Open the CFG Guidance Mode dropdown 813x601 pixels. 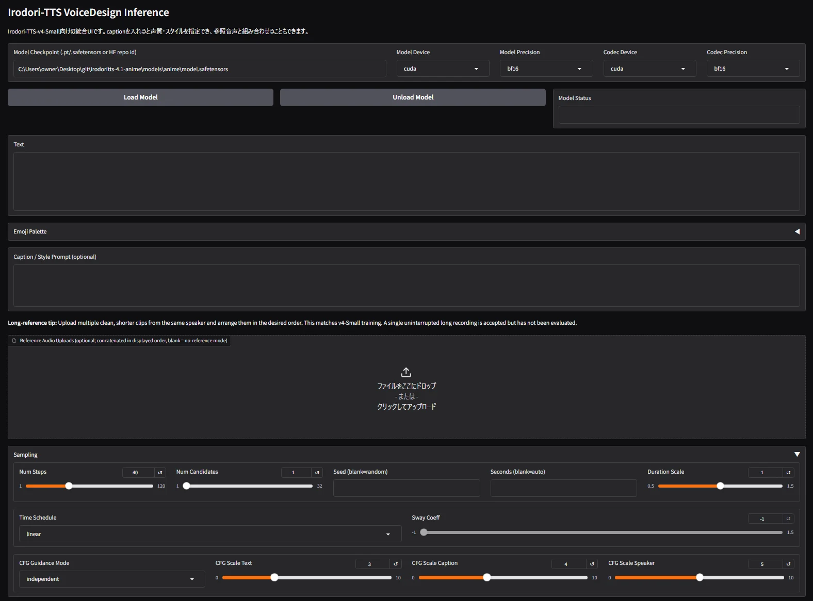pos(112,579)
